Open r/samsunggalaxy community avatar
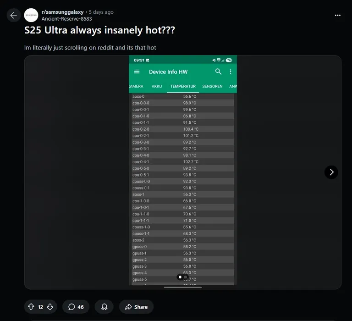The height and width of the screenshot is (321, 352). [31, 15]
